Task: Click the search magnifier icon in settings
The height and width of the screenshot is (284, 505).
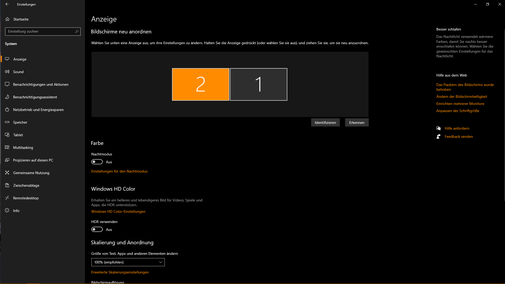Action: click(77, 31)
